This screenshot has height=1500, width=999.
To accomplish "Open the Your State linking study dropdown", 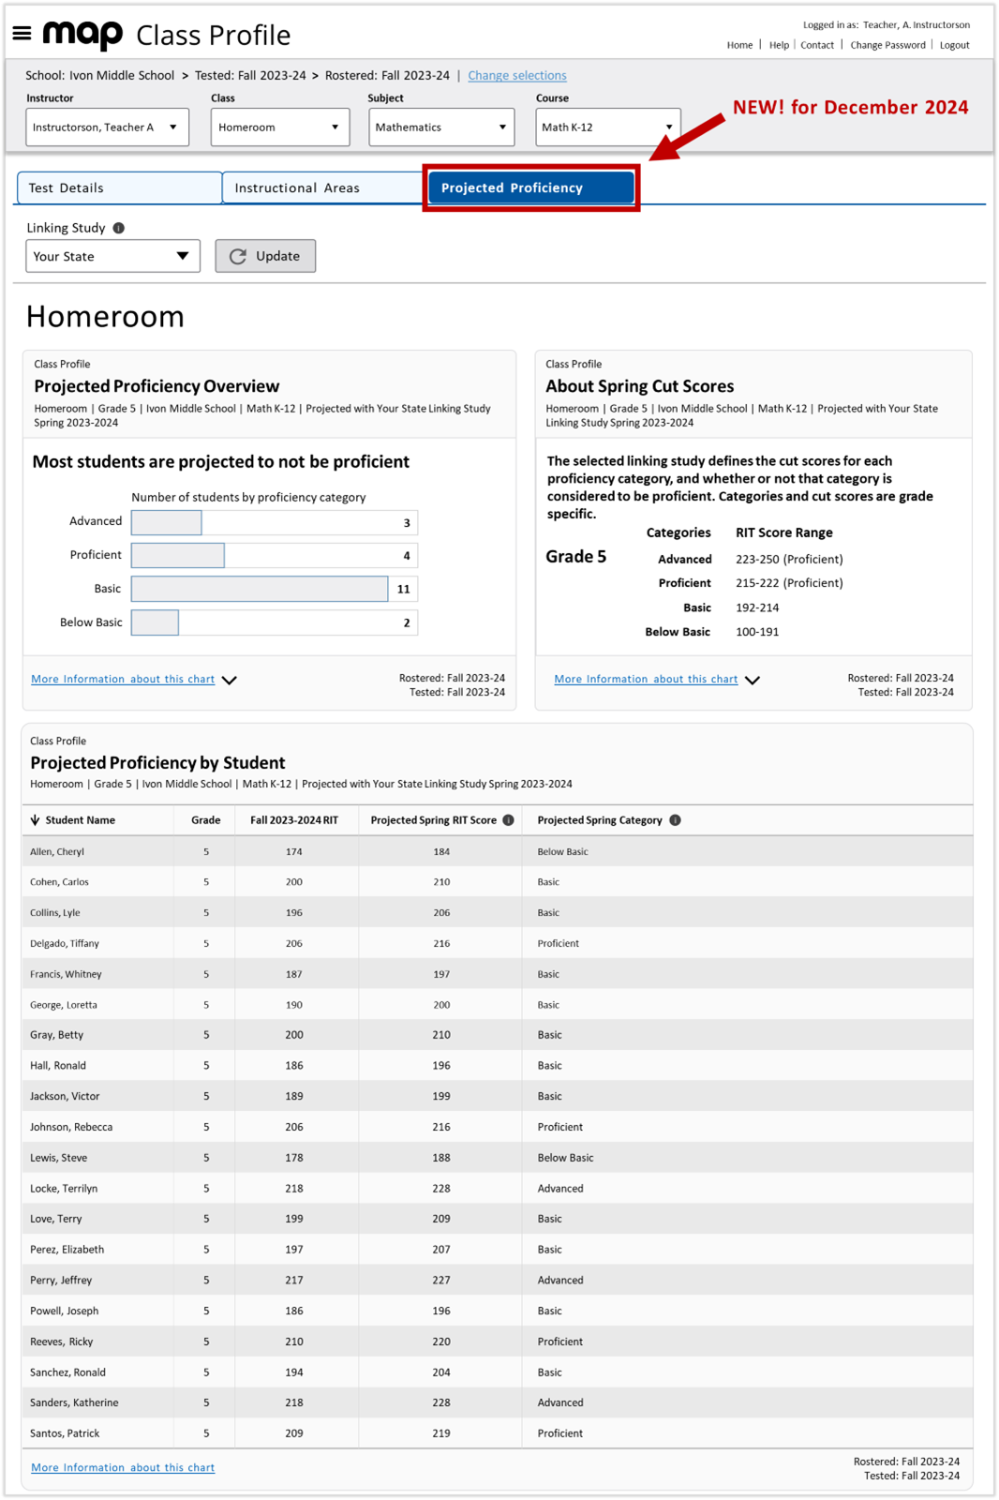I will [112, 255].
